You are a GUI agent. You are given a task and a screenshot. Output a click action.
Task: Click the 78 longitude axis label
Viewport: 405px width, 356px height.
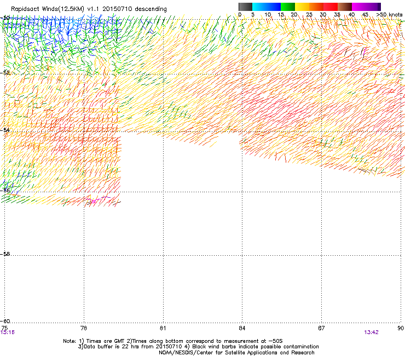(84, 328)
